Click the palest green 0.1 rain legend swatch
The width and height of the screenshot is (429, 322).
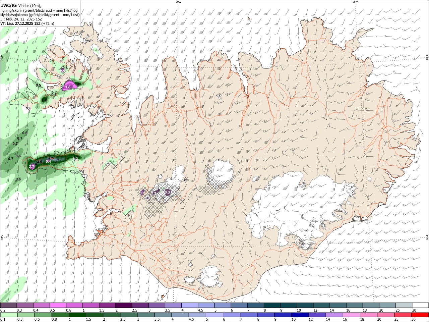(8, 315)
